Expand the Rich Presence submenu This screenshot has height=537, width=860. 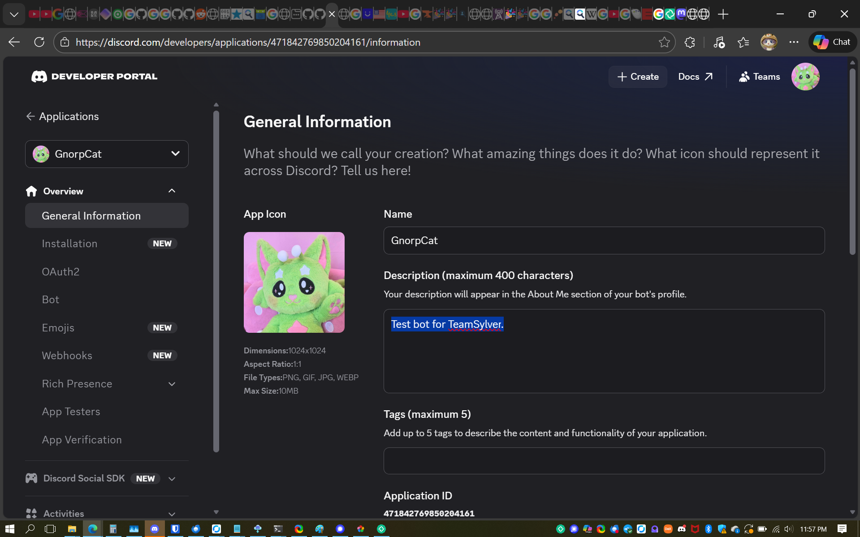tap(172, 384)
